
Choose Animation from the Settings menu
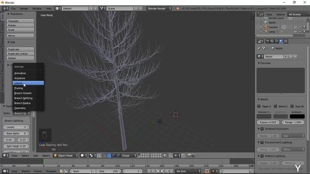pos(28,73)
